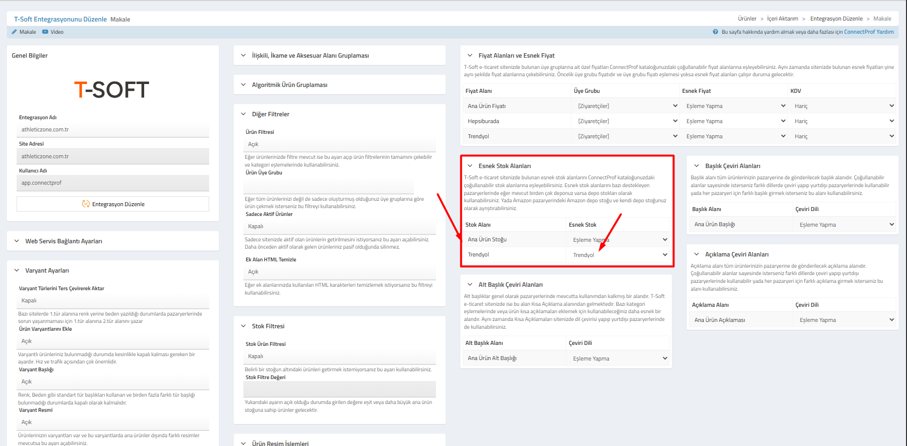
Task: Go to Ürünler in the breadcrumb
Action: pos(747,19)
